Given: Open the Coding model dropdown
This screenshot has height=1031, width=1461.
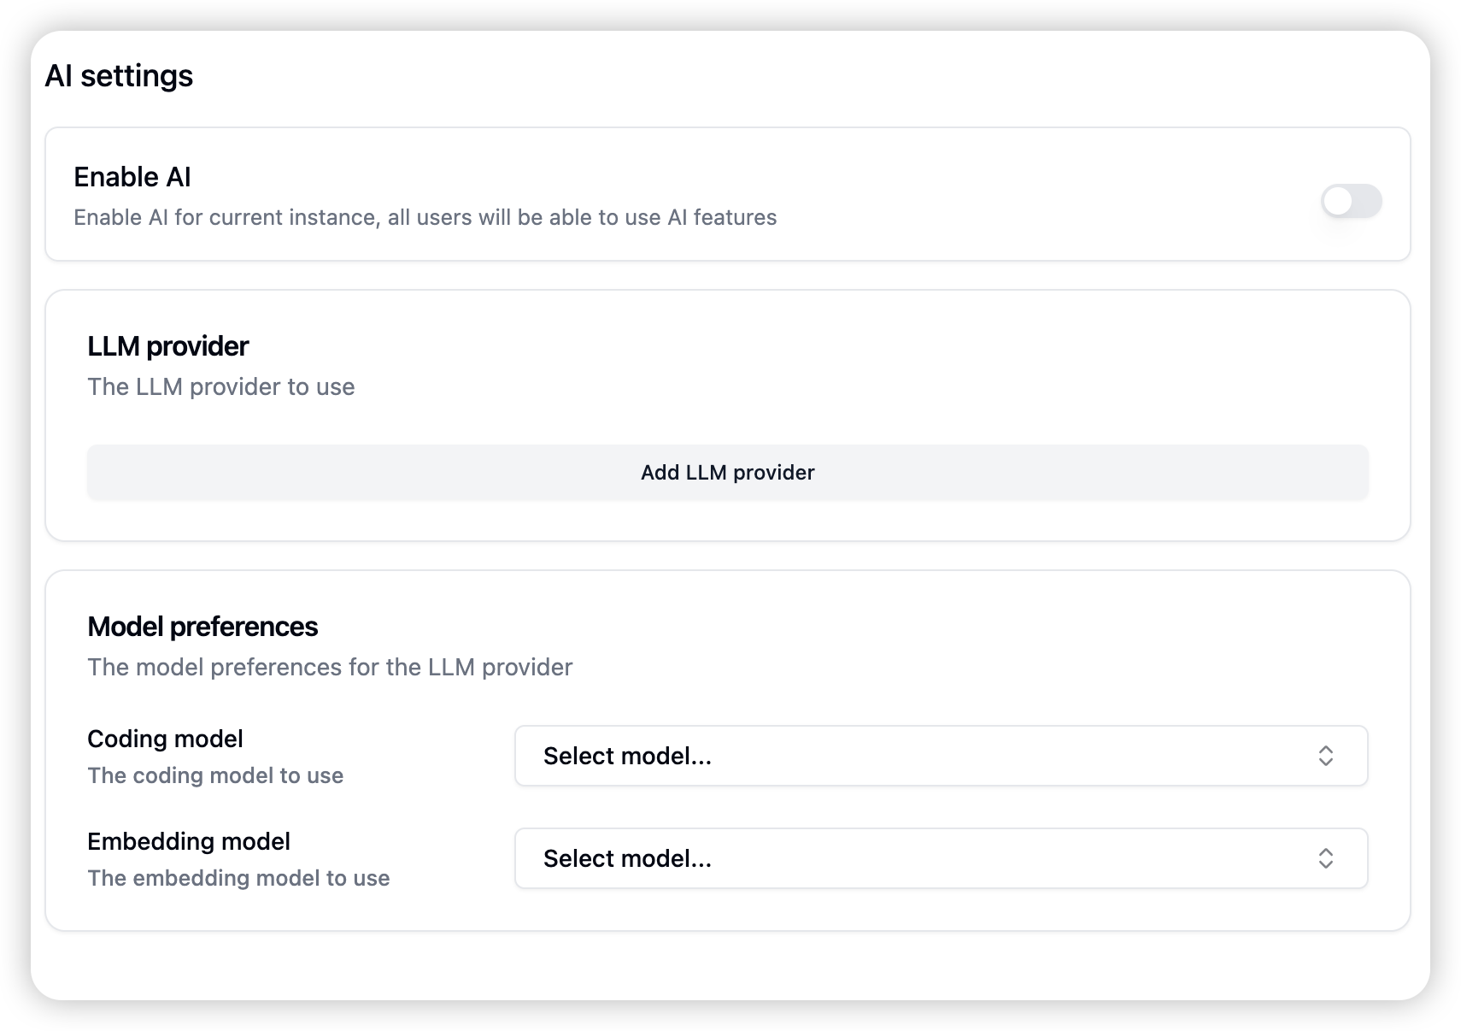Looking at the screenshot, I should point(941,756).
